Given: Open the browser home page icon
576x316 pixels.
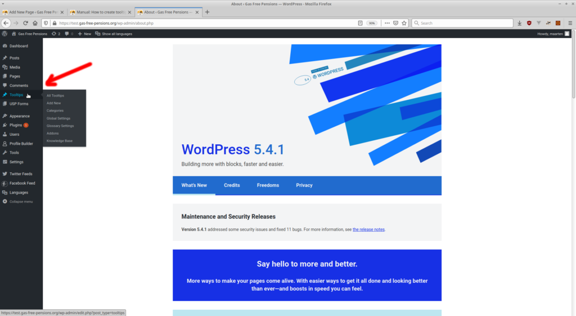Looking at the screenshot, I should pos(35,23).
